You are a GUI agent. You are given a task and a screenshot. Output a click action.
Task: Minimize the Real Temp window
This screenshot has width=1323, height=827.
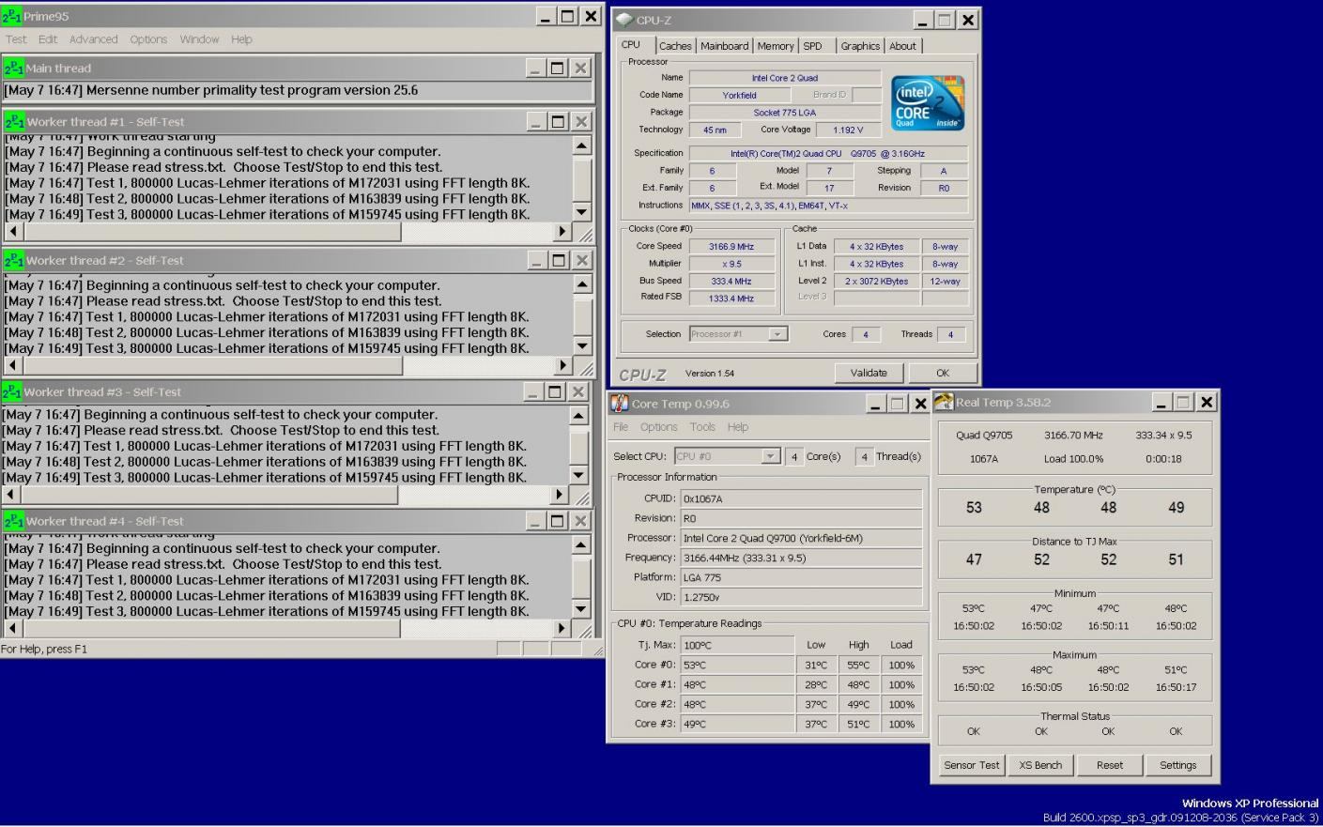click(x=1161, y=402)
